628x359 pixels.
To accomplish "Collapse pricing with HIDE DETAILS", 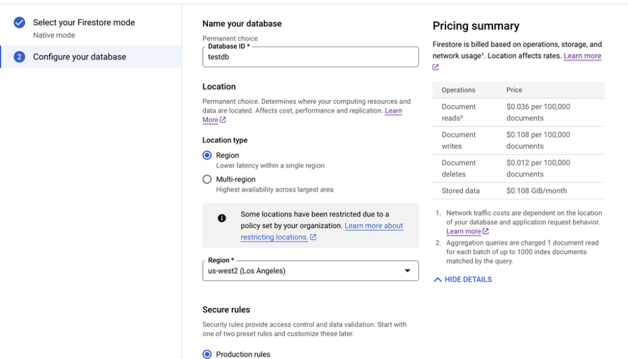I will coord(468,280).
